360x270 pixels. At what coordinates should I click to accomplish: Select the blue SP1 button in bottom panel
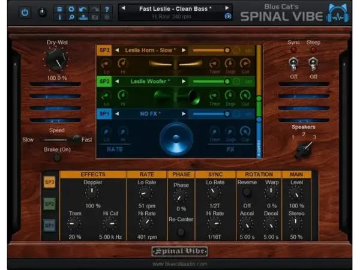pos(49,226)
